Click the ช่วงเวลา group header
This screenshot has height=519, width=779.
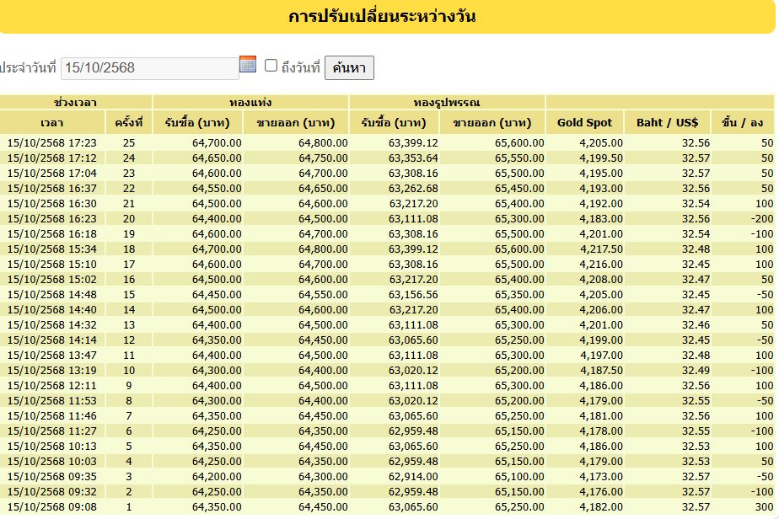[x=76, y=103]
